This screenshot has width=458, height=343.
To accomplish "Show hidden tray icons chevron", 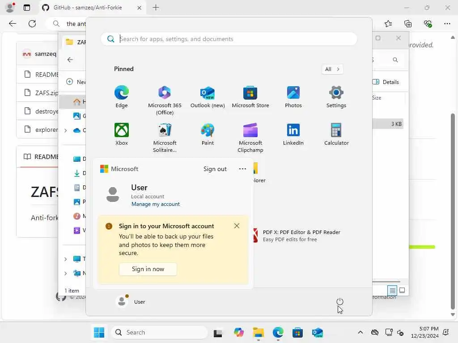I will pos(360,332).
